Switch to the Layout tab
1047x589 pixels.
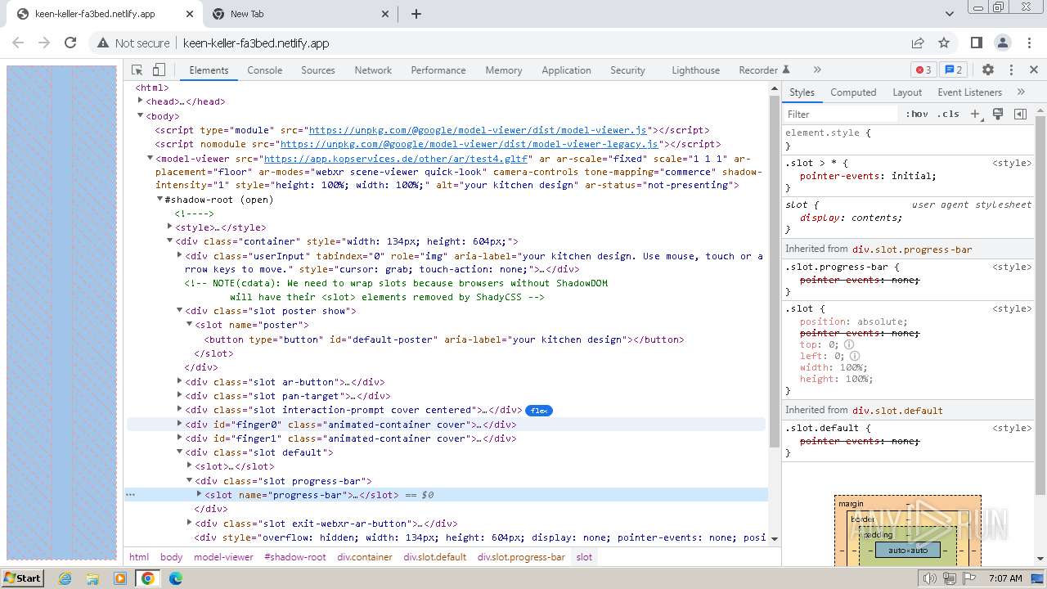907,92
